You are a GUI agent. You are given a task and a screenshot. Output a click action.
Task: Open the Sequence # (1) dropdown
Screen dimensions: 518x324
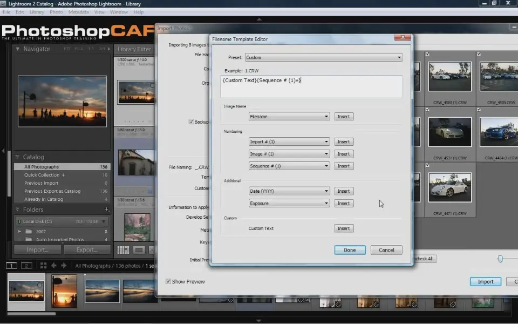click(x=289, y=166)
